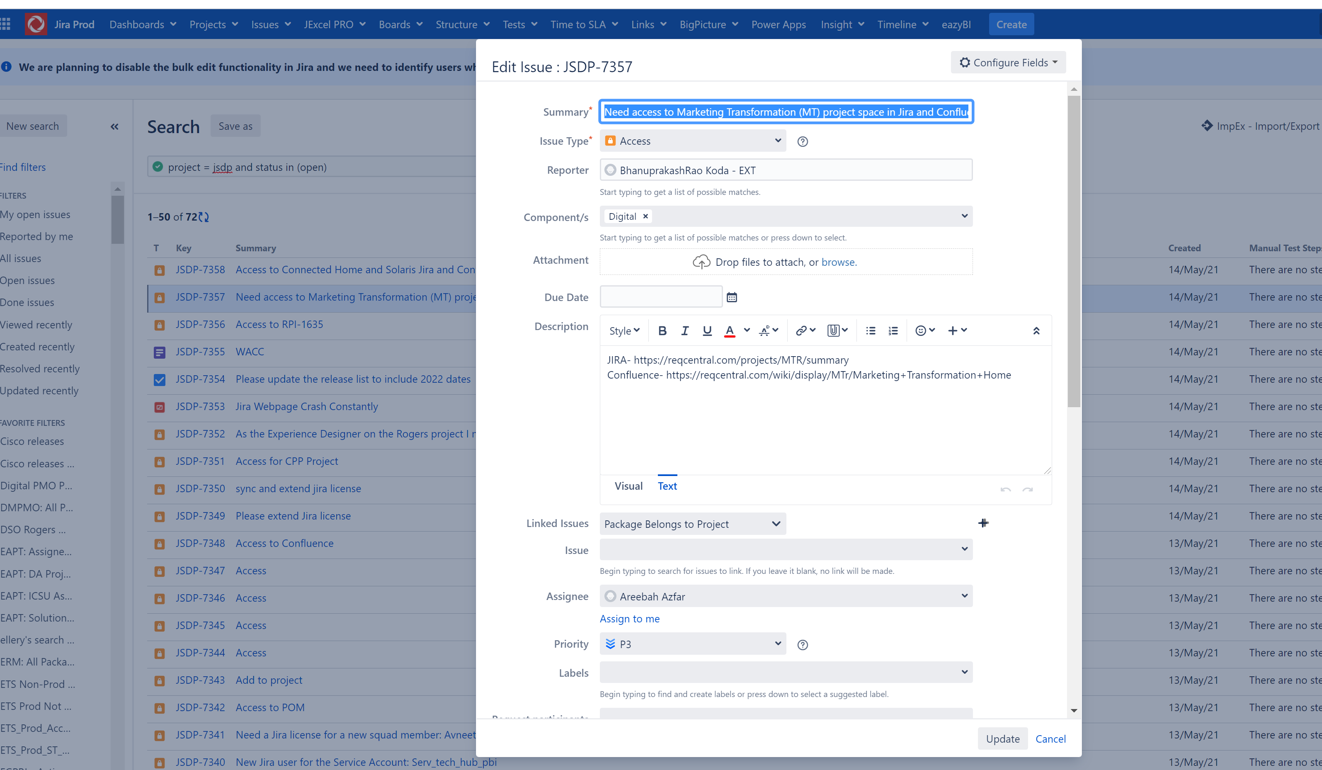Insert a bullet list in description
Screen dimensions: 1322x770
pos(870,330)
